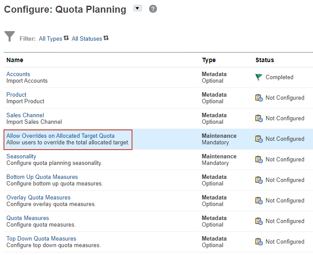Click status icon in Quota Measures row
This screenshot has width=313, height=255.
click(x=259, y=221)
